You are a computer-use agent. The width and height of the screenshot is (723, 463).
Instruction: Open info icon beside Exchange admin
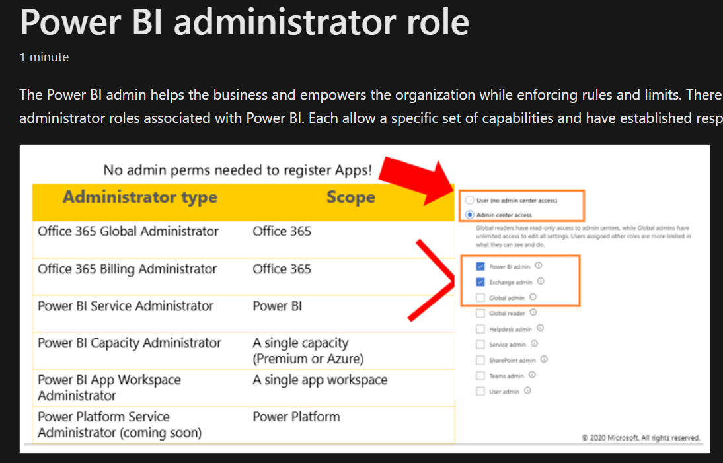[541, 281]
